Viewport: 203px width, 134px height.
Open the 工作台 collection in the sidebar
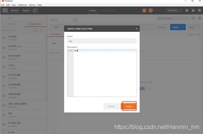pos(23,67)
